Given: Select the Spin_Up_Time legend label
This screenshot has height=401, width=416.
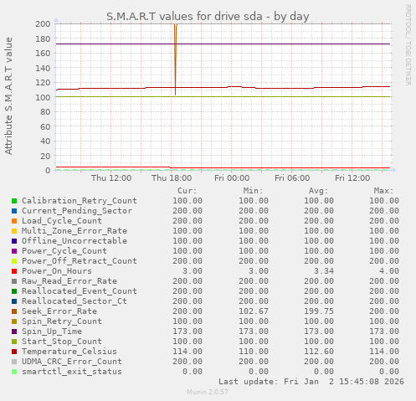Looking at the screenshot, I should [x=52, y=332].
